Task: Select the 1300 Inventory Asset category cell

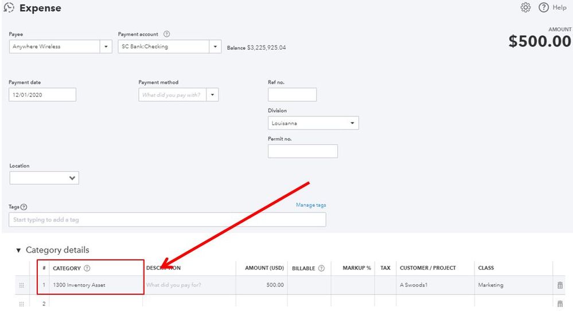Action: coord(95,285)
